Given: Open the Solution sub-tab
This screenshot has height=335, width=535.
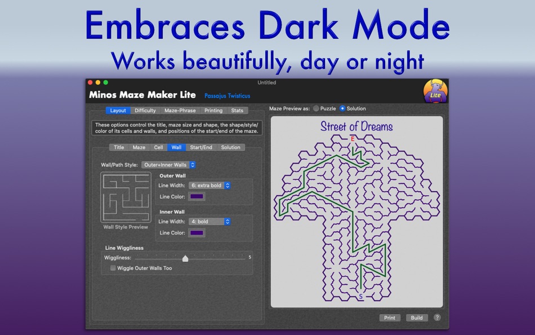Looking at the screenshot, I should pos(231,147).
